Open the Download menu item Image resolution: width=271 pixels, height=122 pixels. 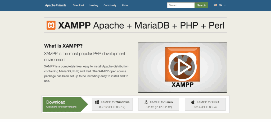click(78, 5)
